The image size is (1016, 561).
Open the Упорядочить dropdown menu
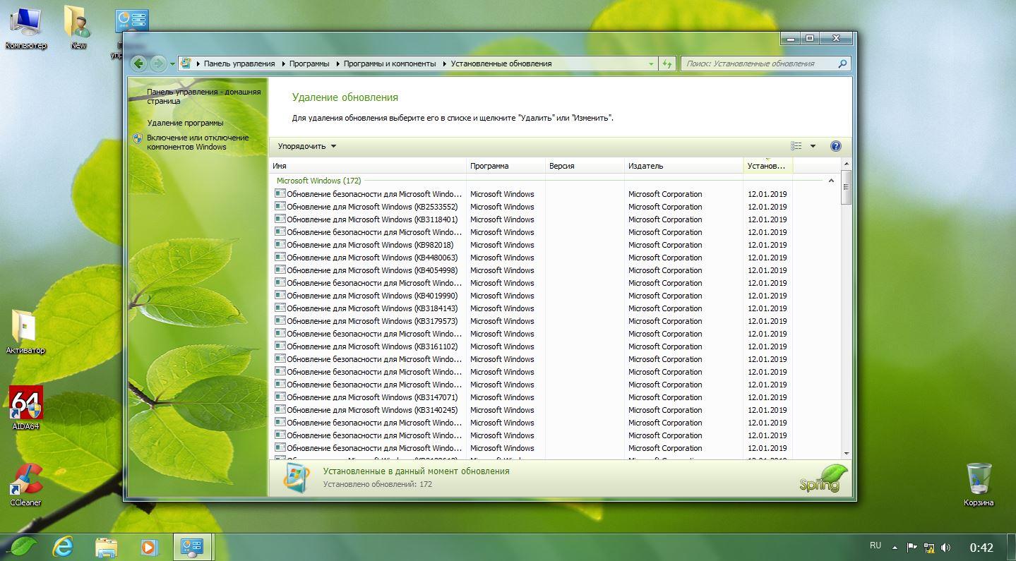click(307, 146)
